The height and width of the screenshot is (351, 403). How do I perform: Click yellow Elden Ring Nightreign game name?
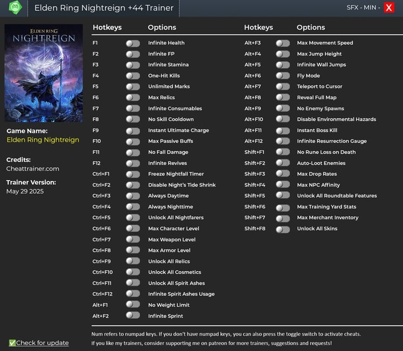coord(43,140)
